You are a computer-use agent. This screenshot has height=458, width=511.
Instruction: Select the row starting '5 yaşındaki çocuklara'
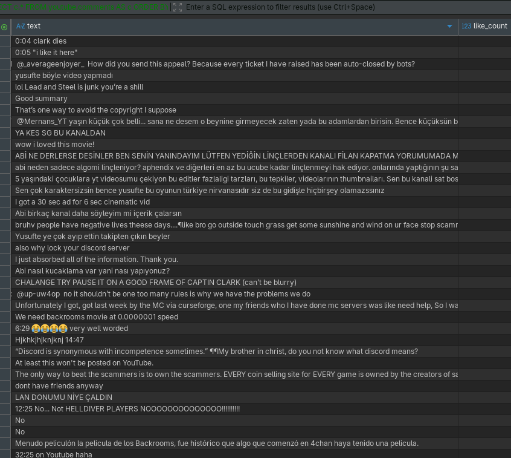coord(234,179)
